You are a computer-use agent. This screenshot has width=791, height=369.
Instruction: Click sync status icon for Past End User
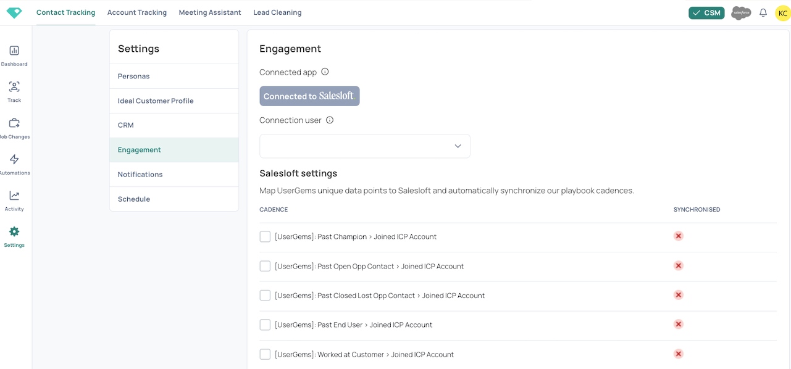point(678,324)
